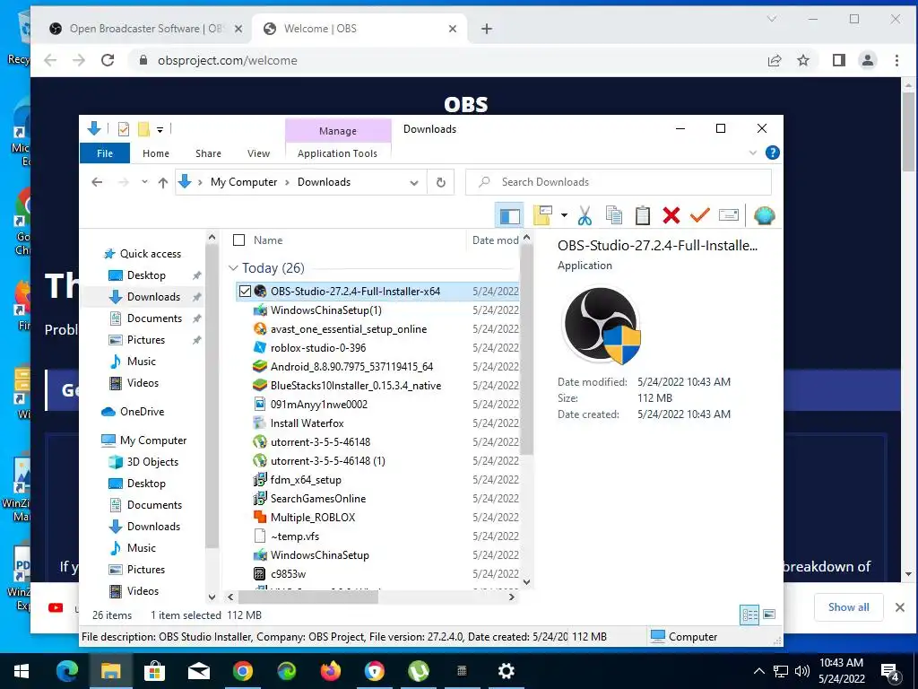Click the file list horizontal scrollbar
This screenshot has width=918, height=689.
308,597
